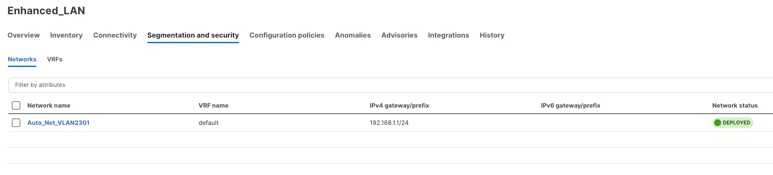Open the Advisories tab
Image resolution: width=773 pixels, height=175 pixels.
coord(399,35)
